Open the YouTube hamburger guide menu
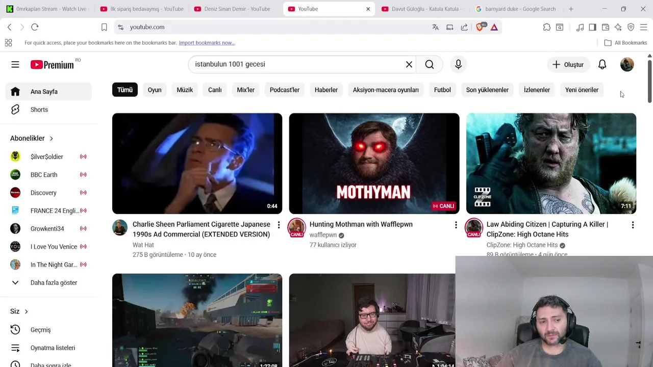Screen dimensions: 653x367 (15, 65)
